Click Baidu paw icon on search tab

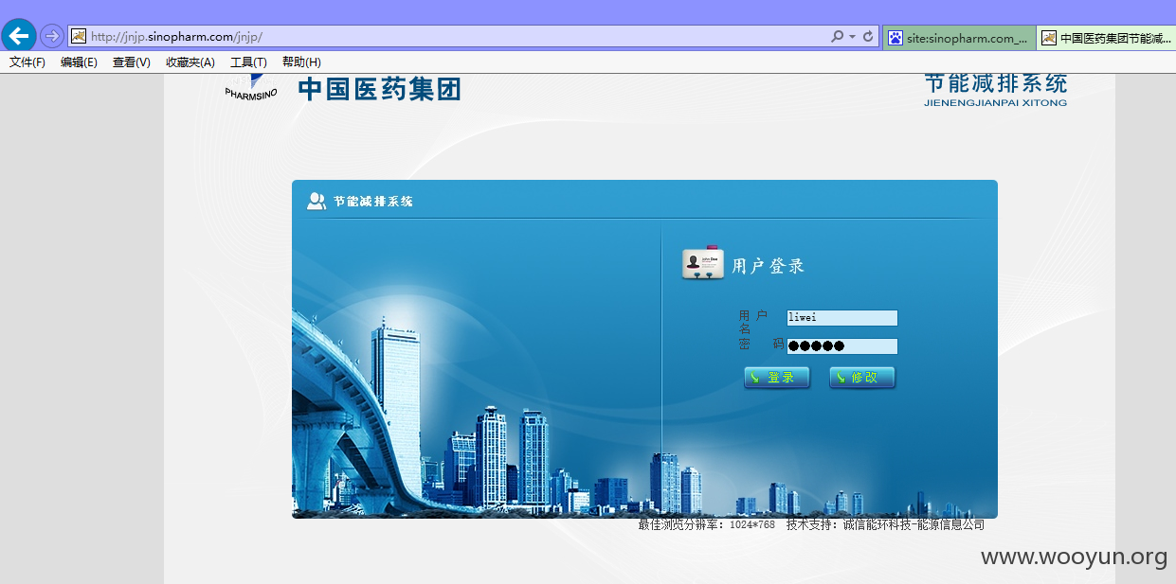click(x=896, y=38)
